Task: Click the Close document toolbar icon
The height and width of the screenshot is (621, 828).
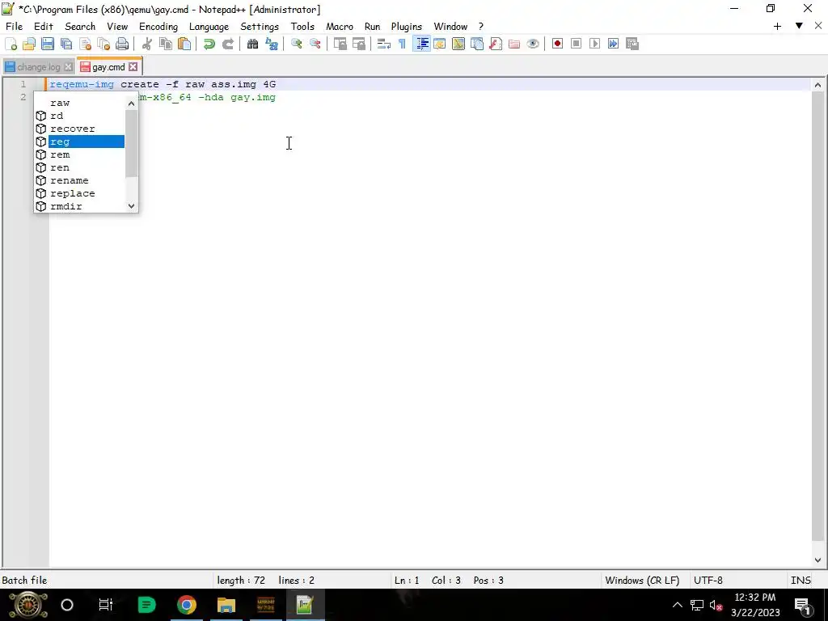Action: click(x=85, y=44)
